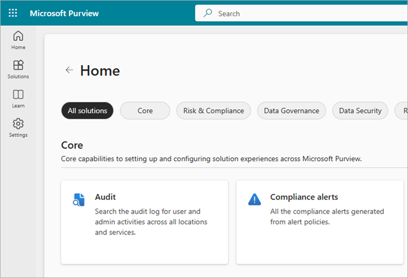This screenshot has width=408, height=278.
Task: Switch to the Data Governance filter
Action: point(291,110)
